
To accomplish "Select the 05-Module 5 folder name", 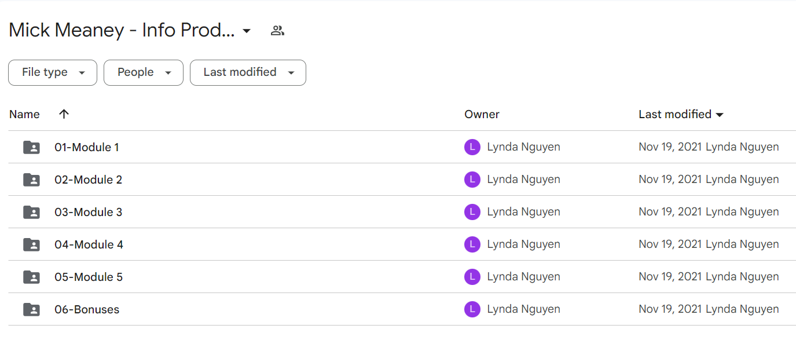I will (x=89, y=277).
